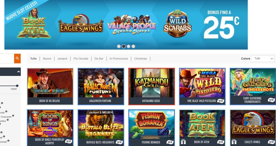Viewport: 276px width, 146px height.
Task: Click the NEW badge on Buffalo Blitz Megaways
Action: click(x=119, y=142)
